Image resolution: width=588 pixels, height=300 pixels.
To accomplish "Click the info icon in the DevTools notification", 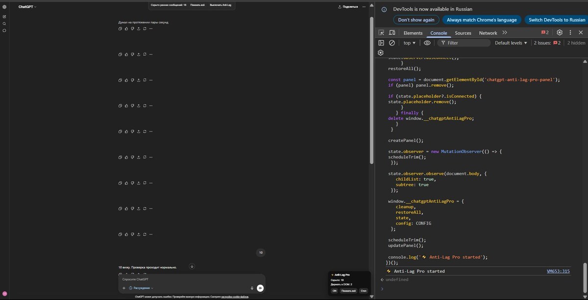I will point(384,9).
